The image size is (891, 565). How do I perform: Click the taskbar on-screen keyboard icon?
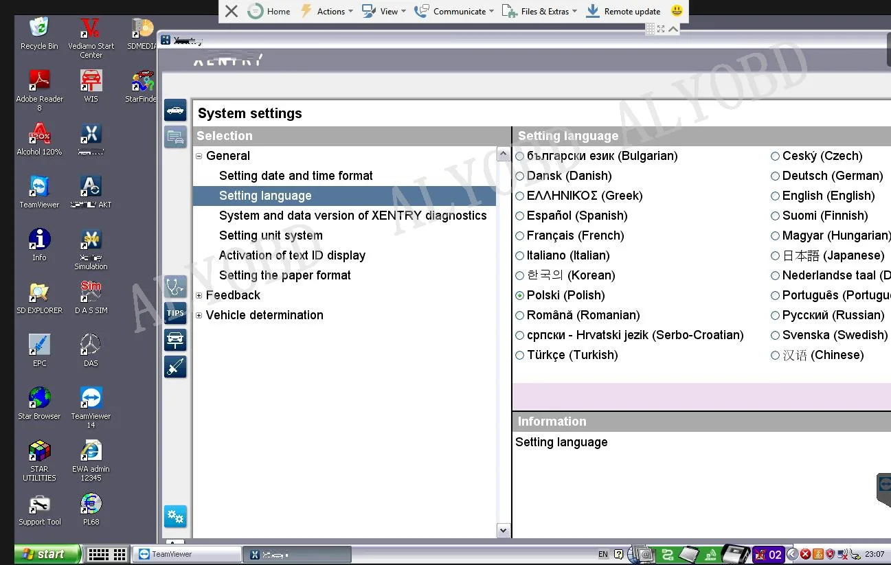point(108,554)
